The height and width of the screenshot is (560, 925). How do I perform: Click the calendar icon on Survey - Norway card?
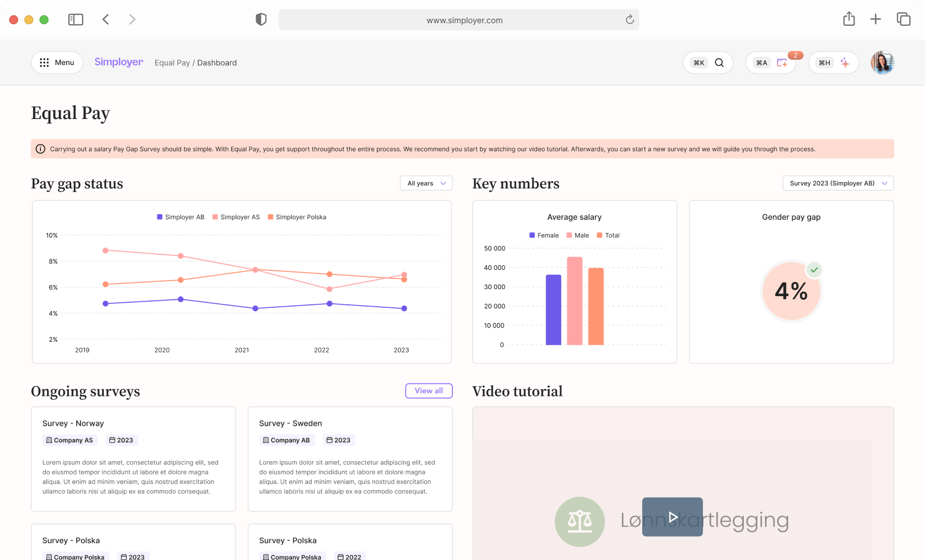coord(113,440)
